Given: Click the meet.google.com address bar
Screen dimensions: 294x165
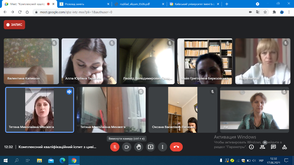Looking at the screenshot, I should pyautogui.click(x=136, y=12).
